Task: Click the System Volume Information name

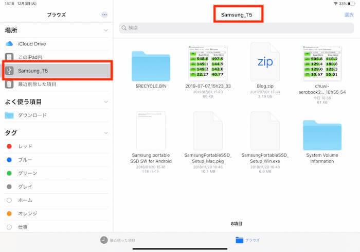Action: tap(322, 158)
